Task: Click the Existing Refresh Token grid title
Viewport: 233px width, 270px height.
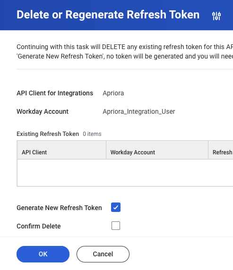Action: coord(48,134)
